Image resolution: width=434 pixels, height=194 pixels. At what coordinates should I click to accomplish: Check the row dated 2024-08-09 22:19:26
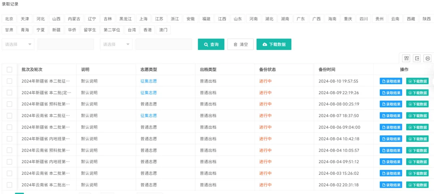tap(9, 92)
